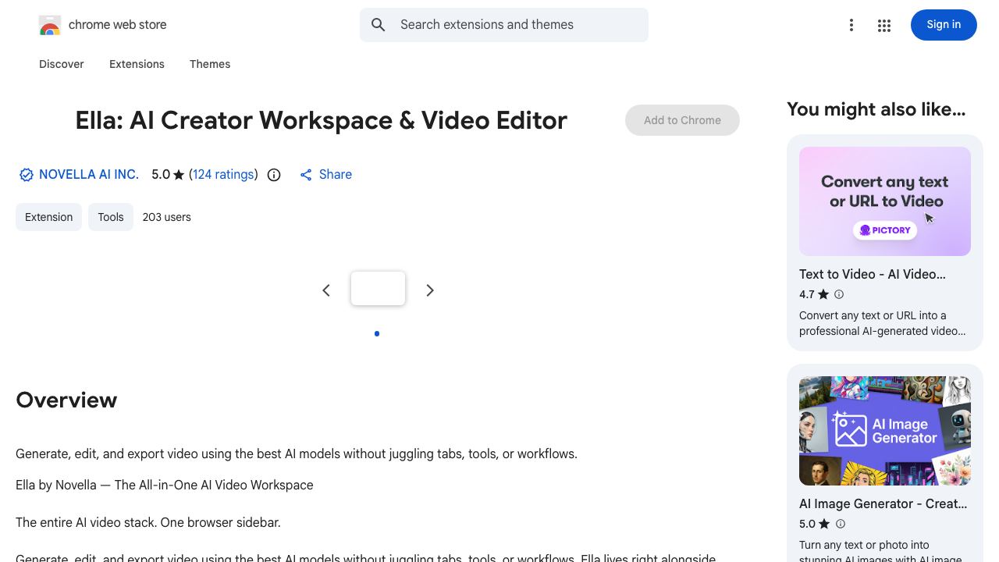Open the 124 ratings link
This screenshot has width=999, height=562.
point(223,175)
